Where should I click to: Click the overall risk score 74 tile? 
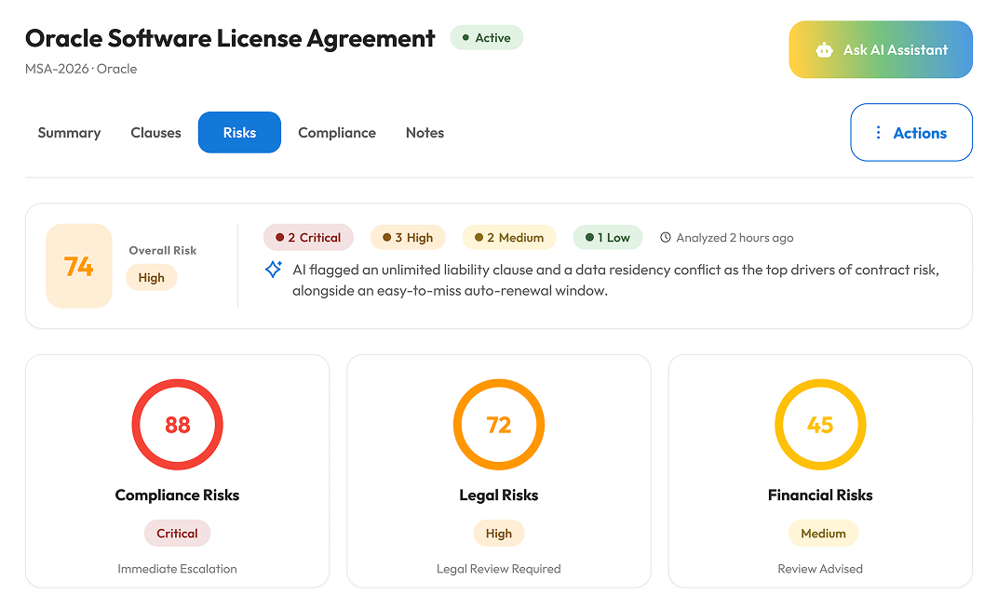point(79,266)
